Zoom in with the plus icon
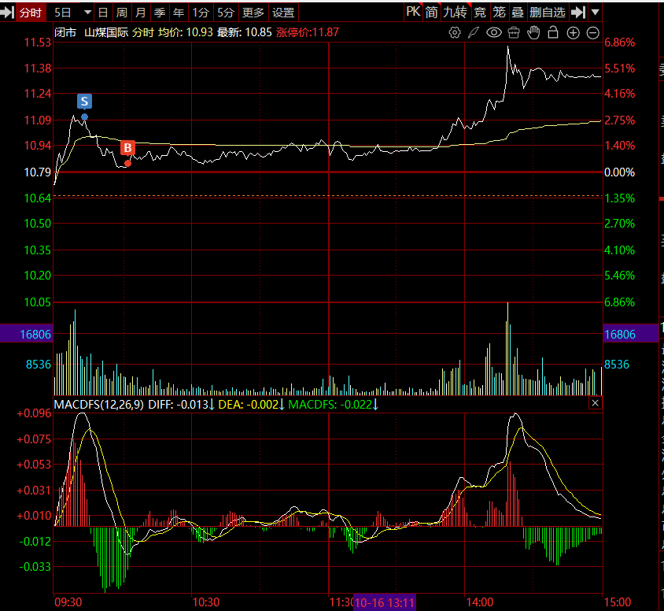Screen dimensions: 664x611 [x=573, y=33]
